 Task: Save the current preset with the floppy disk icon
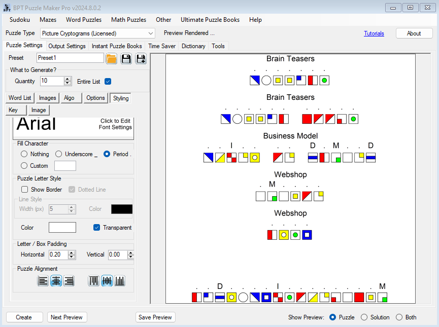pyautogui.click(x=126, y=58)
